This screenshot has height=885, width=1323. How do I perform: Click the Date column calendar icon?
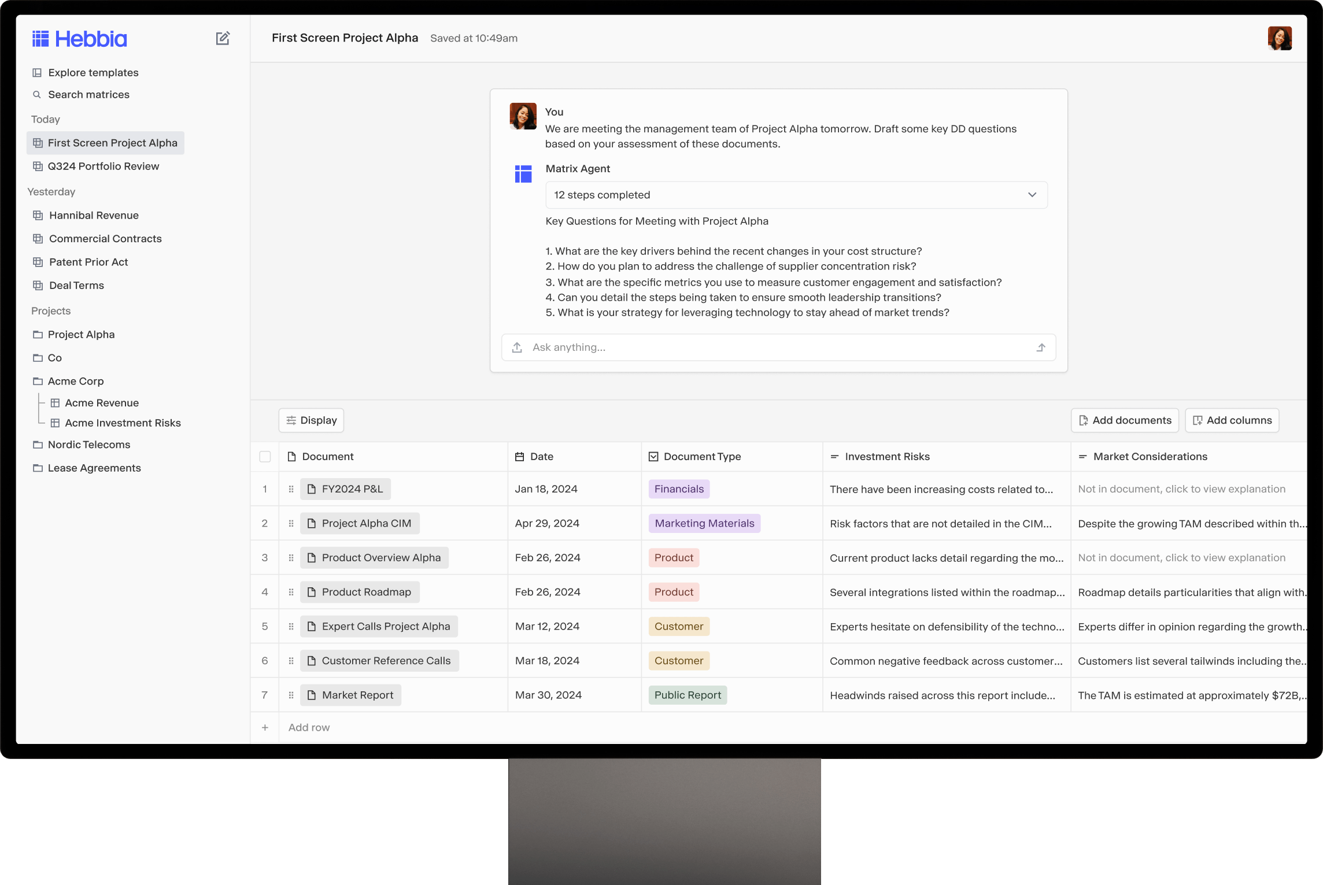click(519, 457)
